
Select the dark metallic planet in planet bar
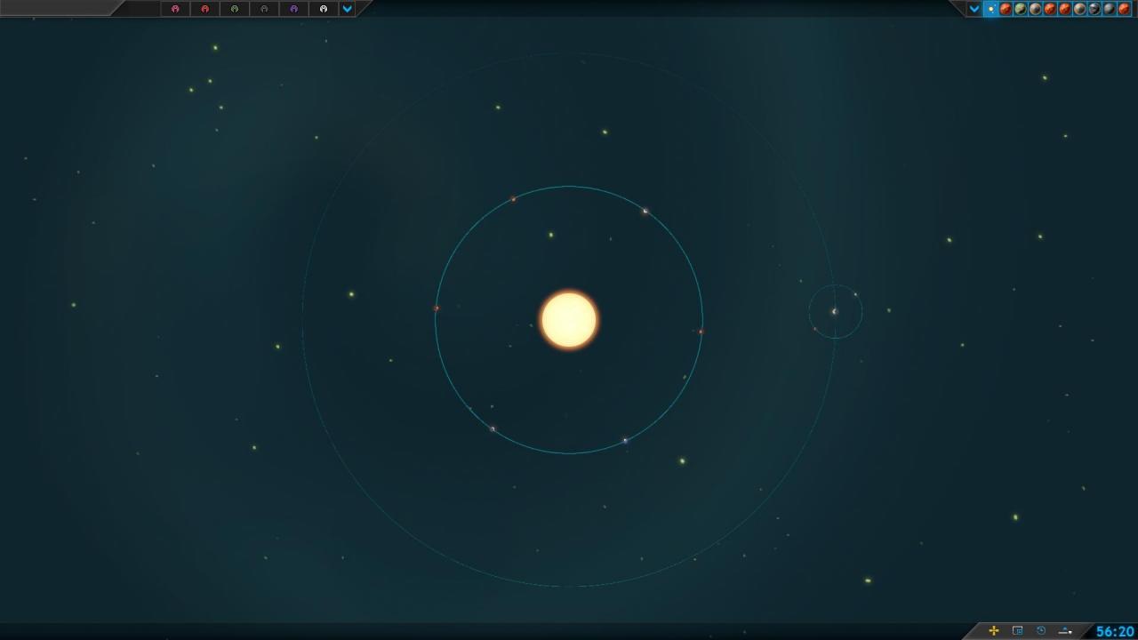point(1094,9)
